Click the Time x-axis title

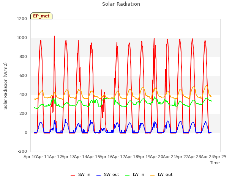click(x=215, y=163)
